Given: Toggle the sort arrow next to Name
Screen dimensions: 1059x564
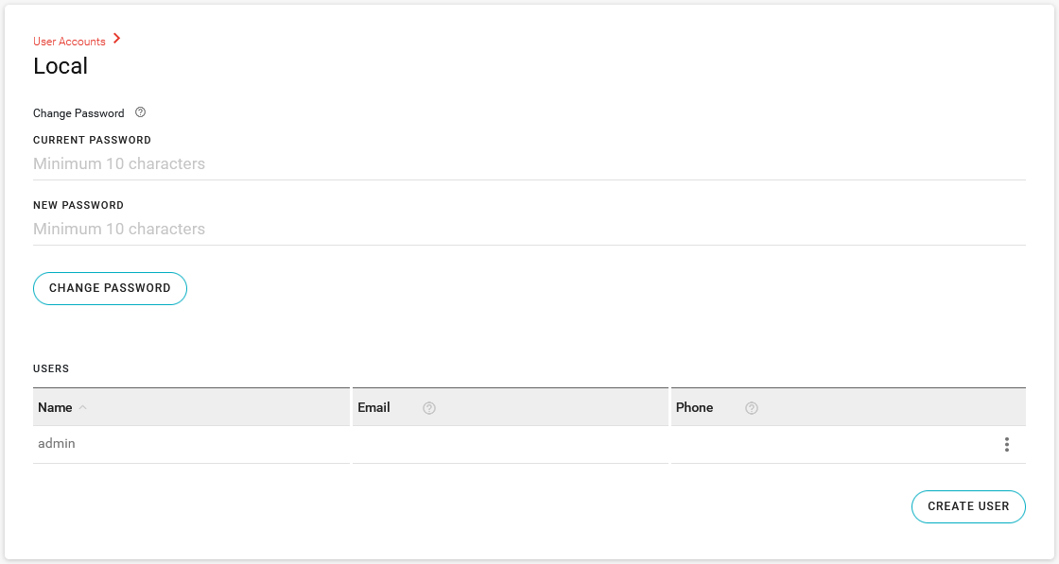Looking at the screenshot, I should (x=82, y=408).
